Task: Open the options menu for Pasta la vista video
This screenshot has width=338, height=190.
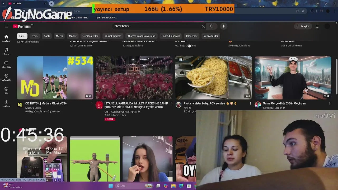Action: click(x=250, y=103)
